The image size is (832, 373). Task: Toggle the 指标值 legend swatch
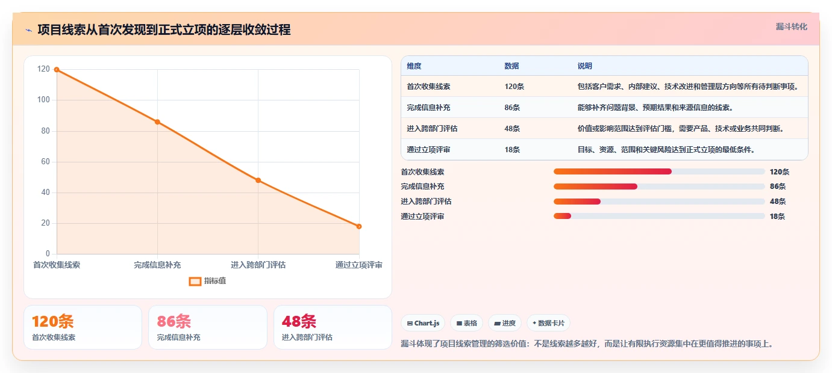(x=195, y=281)
